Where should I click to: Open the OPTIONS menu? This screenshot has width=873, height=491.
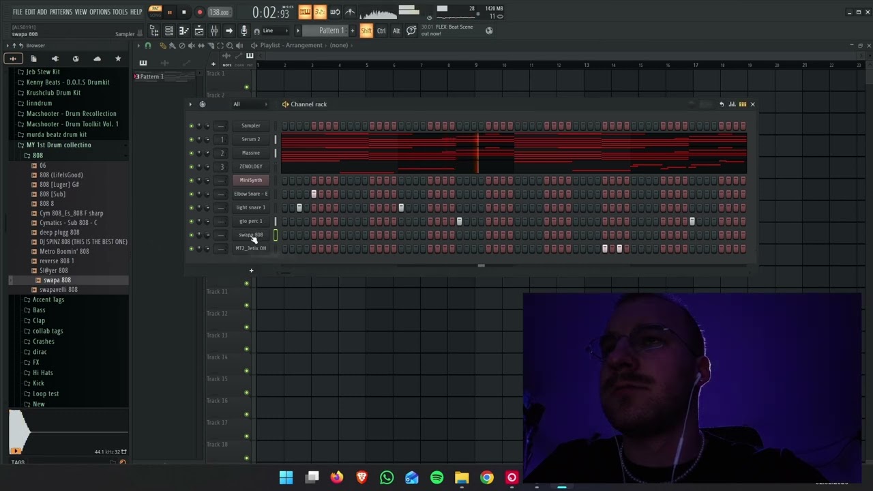100,12
